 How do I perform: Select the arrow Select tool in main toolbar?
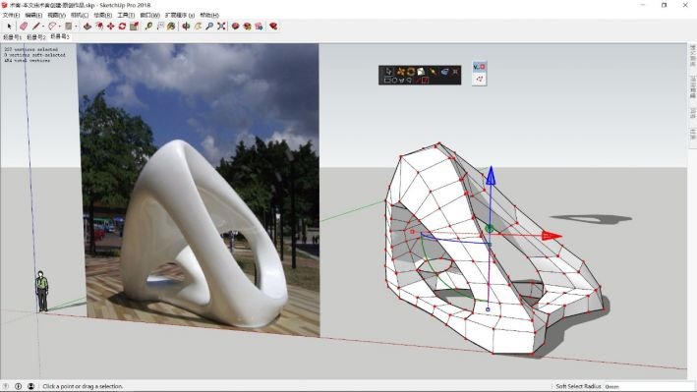[9, 27]
